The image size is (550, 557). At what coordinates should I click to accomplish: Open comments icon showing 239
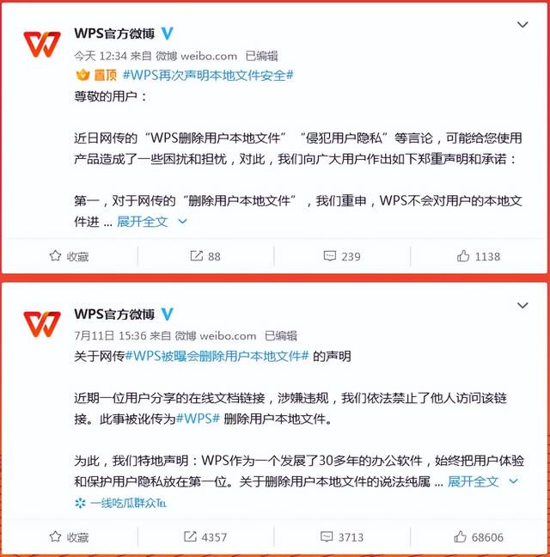330,256
